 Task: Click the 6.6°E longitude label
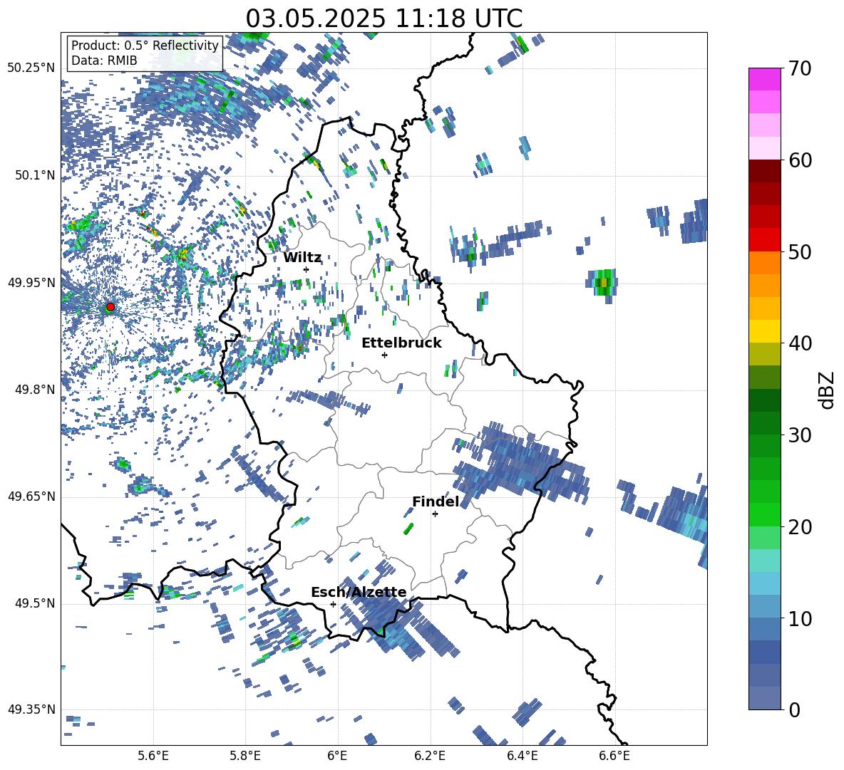614,756
